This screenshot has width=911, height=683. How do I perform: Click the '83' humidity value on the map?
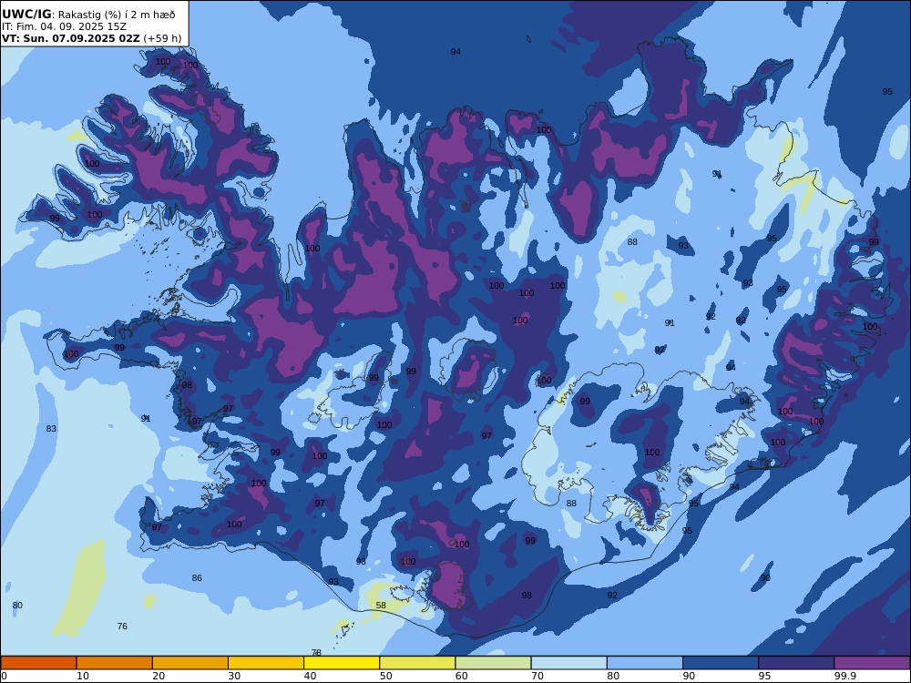pos(51,429)
